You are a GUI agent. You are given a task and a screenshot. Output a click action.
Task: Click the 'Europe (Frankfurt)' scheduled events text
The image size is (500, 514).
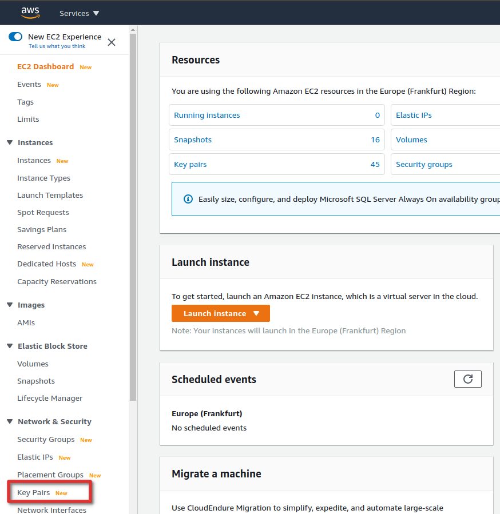pyautogui.click(x=207, y=413)
